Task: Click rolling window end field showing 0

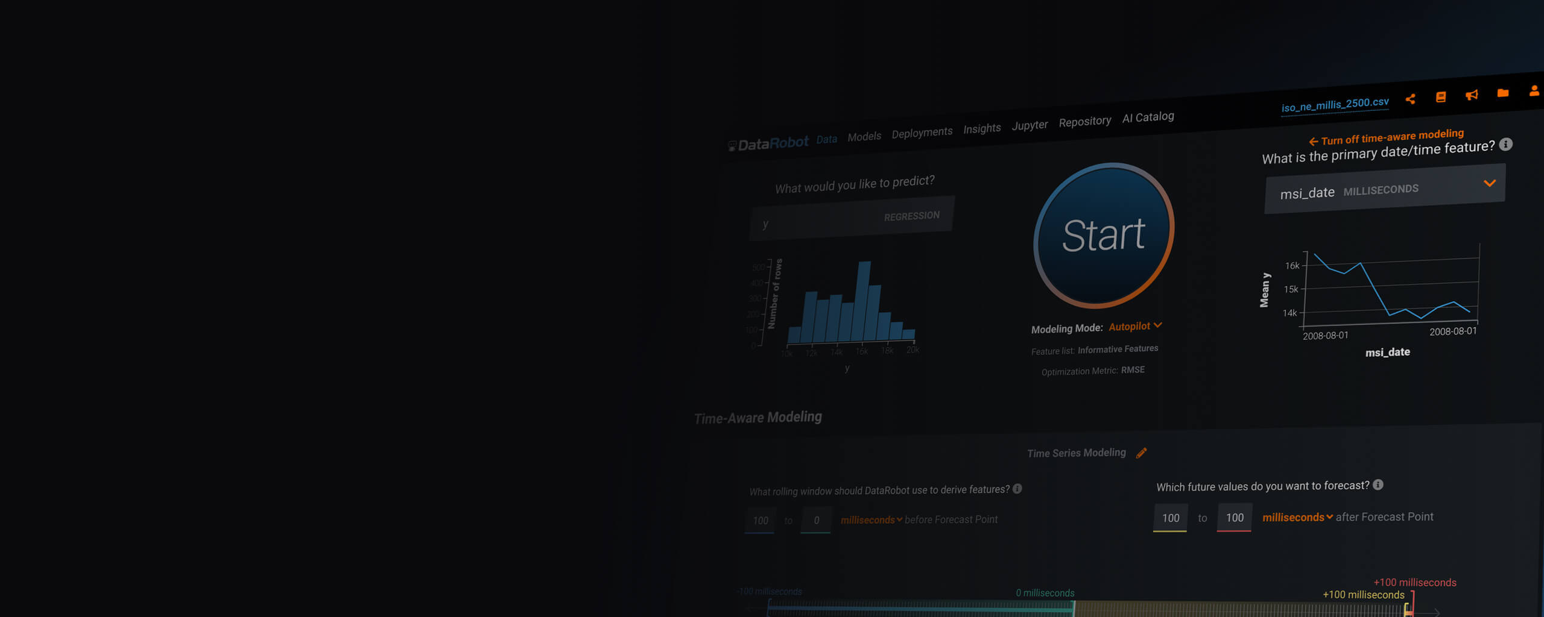Action: click(817, 520)
